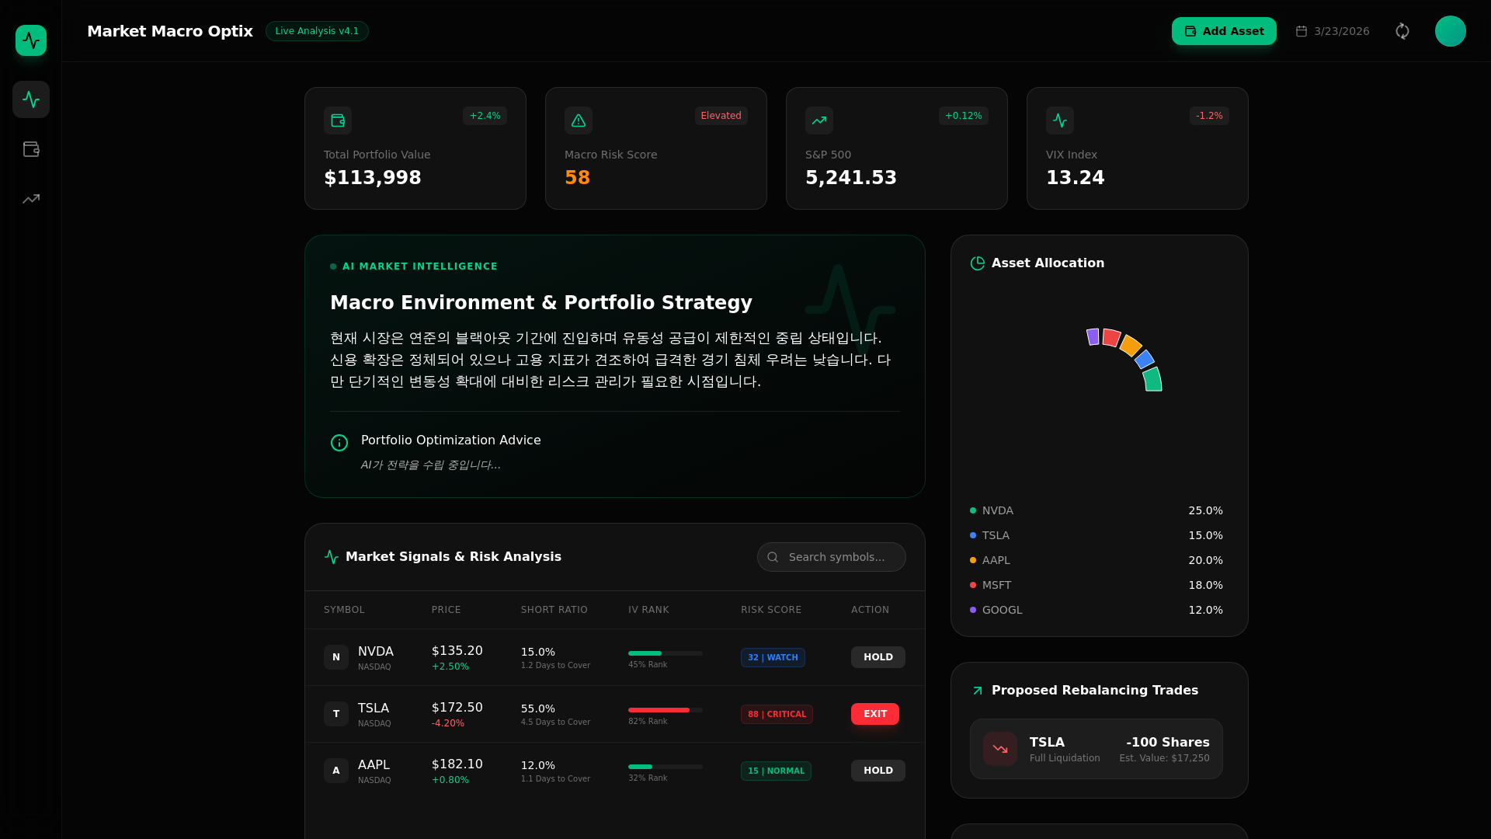The width and height of the screenshot is (1491, 839).
Task: Click the refresh sync icon in header
Action: pyautogui.click(x=1402, y=31)
